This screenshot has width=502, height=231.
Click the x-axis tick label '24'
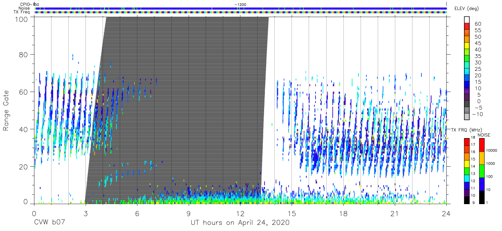446,213
